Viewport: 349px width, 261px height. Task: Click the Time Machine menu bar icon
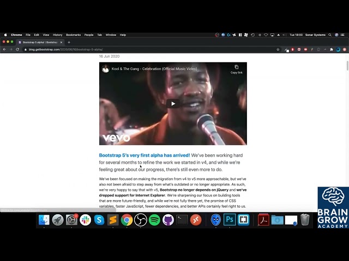(x=252, y=35)
